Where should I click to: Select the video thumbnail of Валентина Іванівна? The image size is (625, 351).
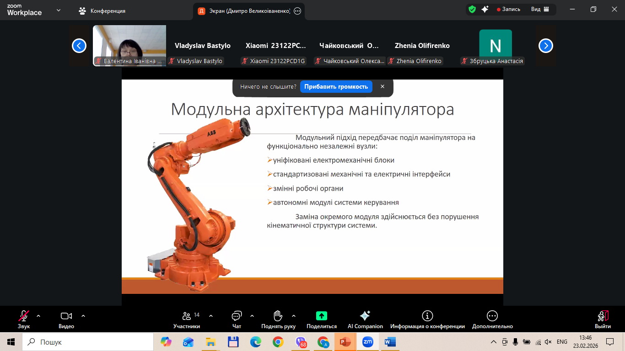pyautogui.click(x=129, y=46)
